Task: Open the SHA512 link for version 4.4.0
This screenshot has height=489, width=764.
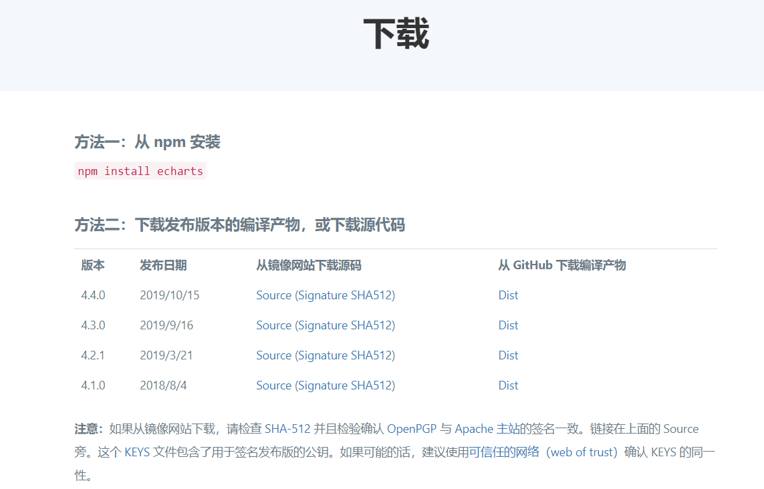Action: [x=371, y=295]
